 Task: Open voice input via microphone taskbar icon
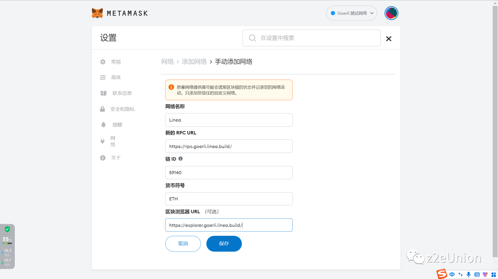468,274
